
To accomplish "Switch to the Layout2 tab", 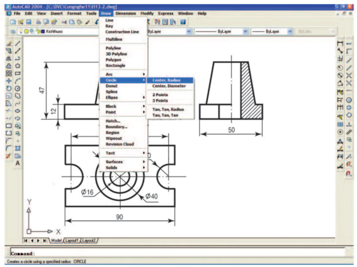I will pyautogui.click(x=89, y=241).
